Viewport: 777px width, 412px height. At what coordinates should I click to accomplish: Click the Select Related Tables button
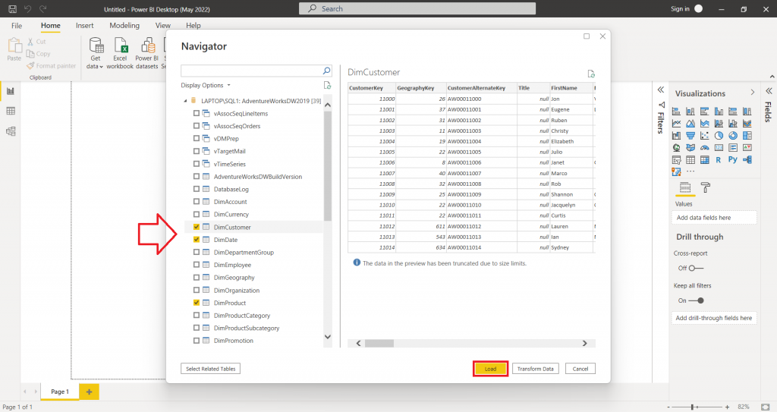211,369
